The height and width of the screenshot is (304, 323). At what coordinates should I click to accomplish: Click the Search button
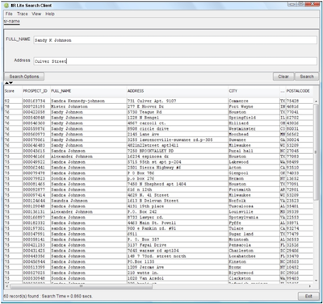(307, 77)
